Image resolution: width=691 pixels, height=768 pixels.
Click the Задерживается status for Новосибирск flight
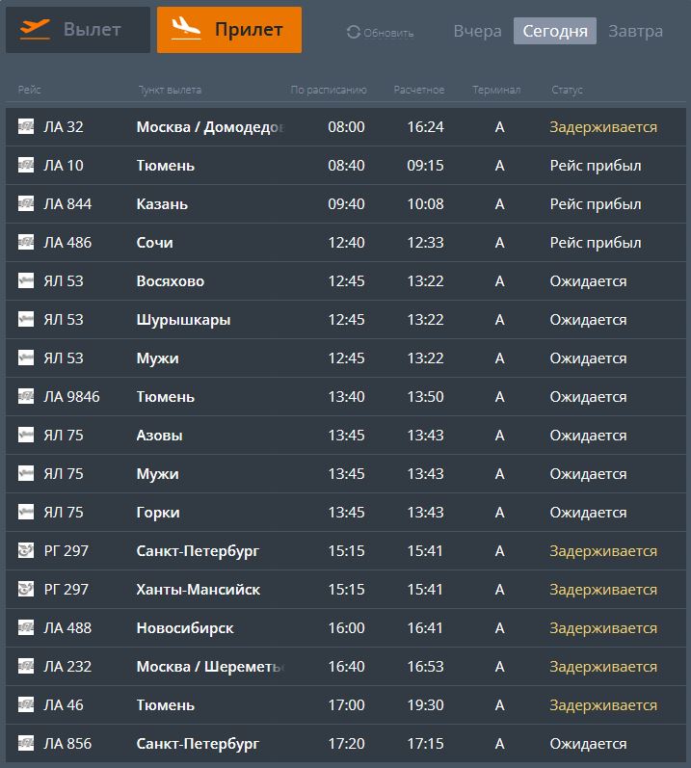(603, 628)
